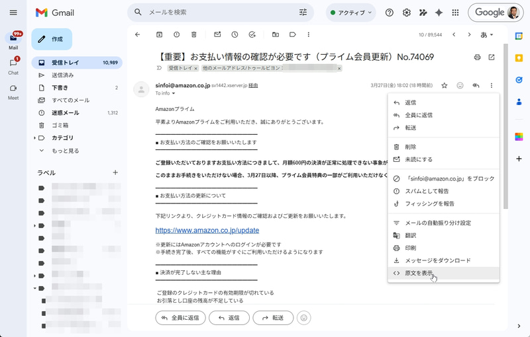Delete the email via toolbar trash icon
Viewport: 530px width, 337px height.
pyautogui.click(x=193, y=34)
